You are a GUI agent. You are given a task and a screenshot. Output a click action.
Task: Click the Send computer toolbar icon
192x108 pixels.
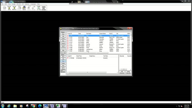click(24, 8)
